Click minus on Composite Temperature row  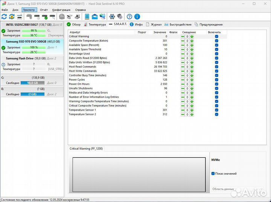tap(183, 41)
